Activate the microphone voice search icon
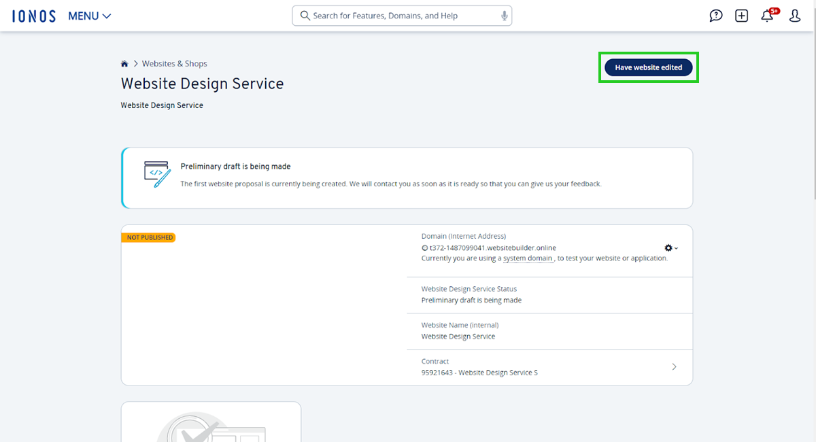Screen dimensions: 816x442 click(504, 16)
